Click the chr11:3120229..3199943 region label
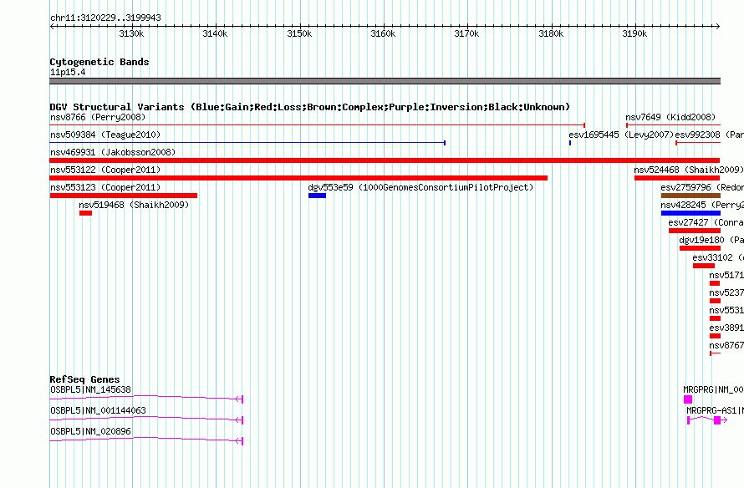This screenshot has width=744, height=488. tap(105, 18)
